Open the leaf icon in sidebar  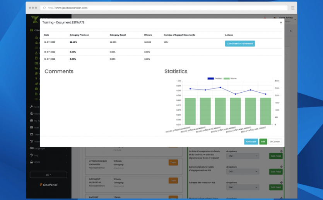(x=36, y=84)
